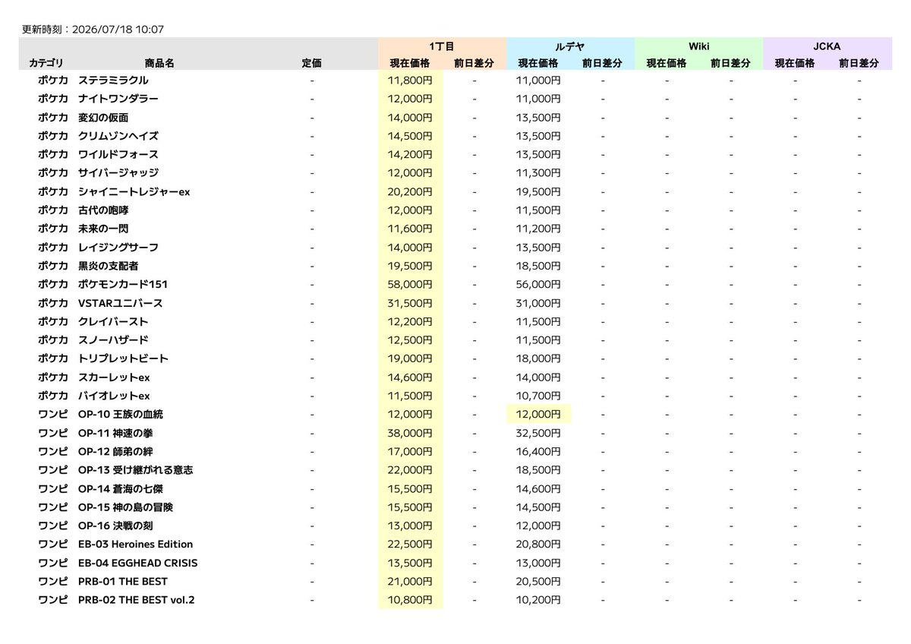The height and width of the screenshot is (644, 911).
Task: Click the 1丁目 shop header
Action: coord(442,46)
